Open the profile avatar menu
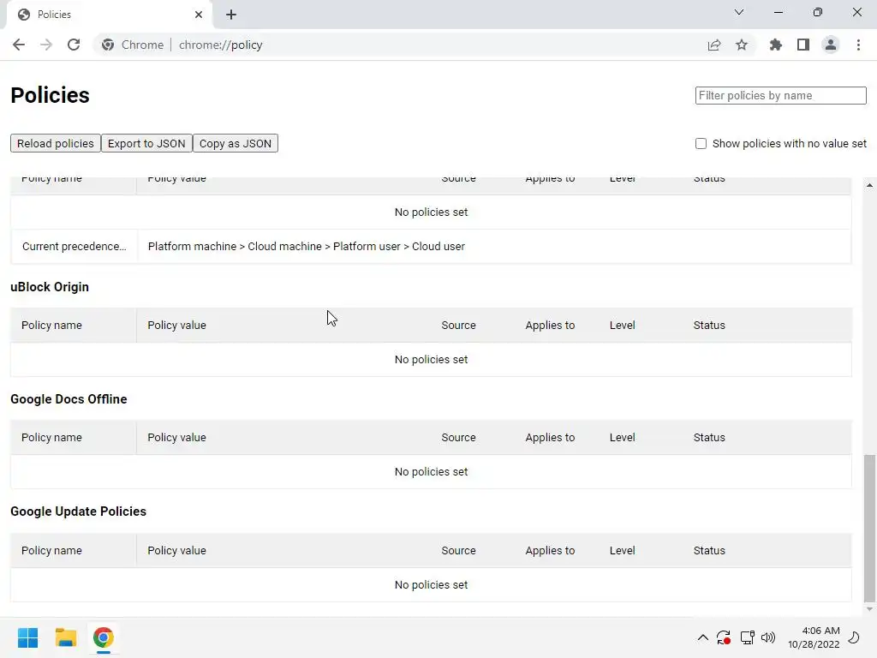This screenshot has height=658, width=877. point(831,45)
